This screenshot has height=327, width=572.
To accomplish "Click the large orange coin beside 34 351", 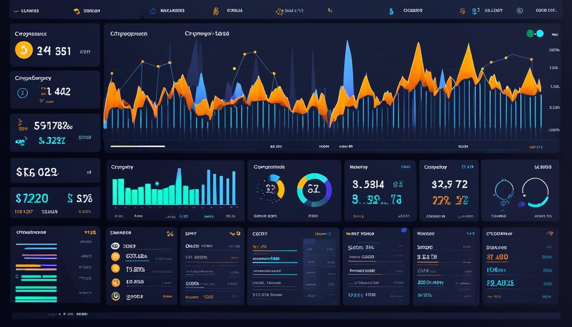I will 24,50.
